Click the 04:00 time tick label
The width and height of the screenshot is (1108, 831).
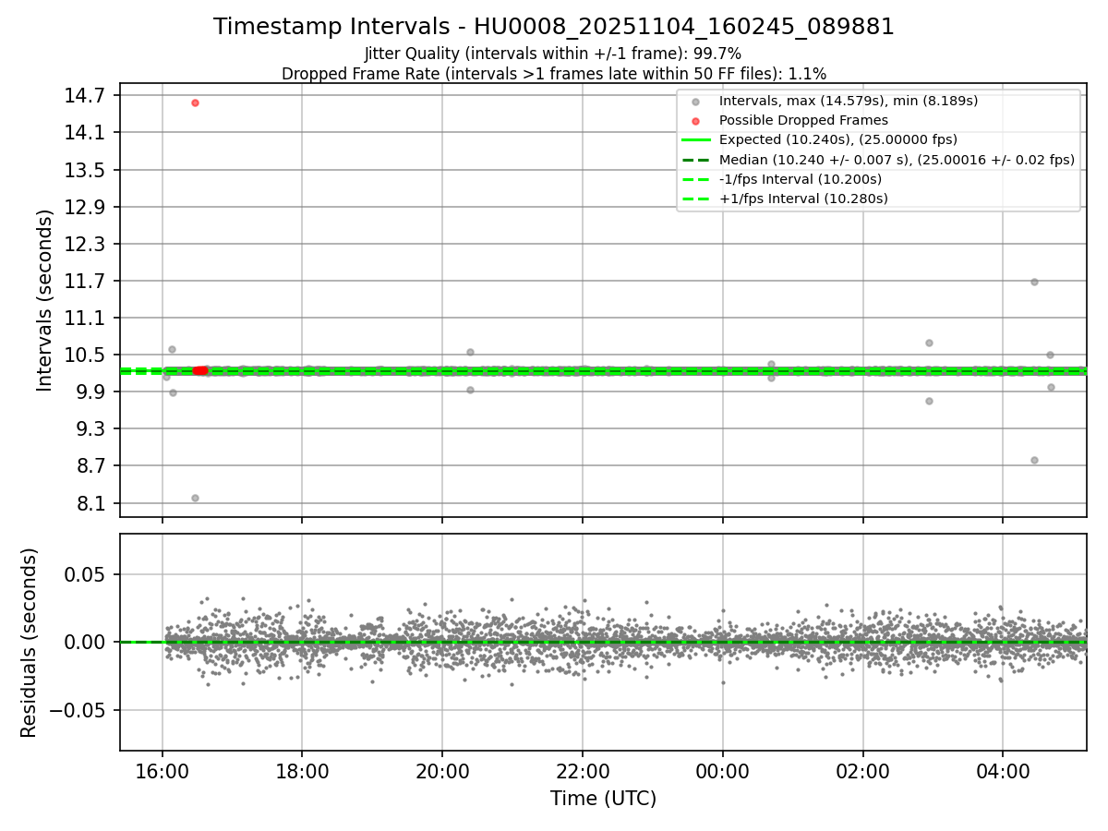1004,771
